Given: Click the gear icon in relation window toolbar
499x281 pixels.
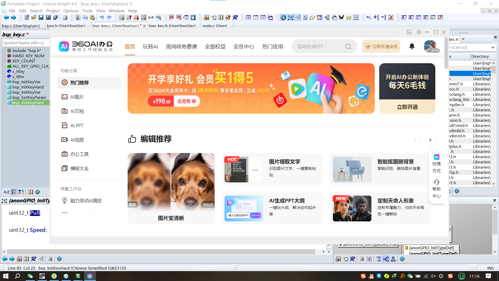Looking at the screenshot, I should (x=402, y=259).
